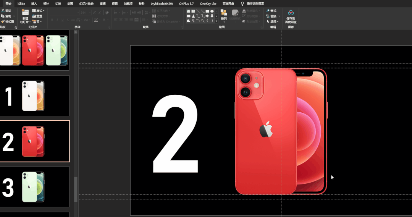Select the right brace shape
Image resolution: width=412 pixels, height=217 pixels.
212,21
